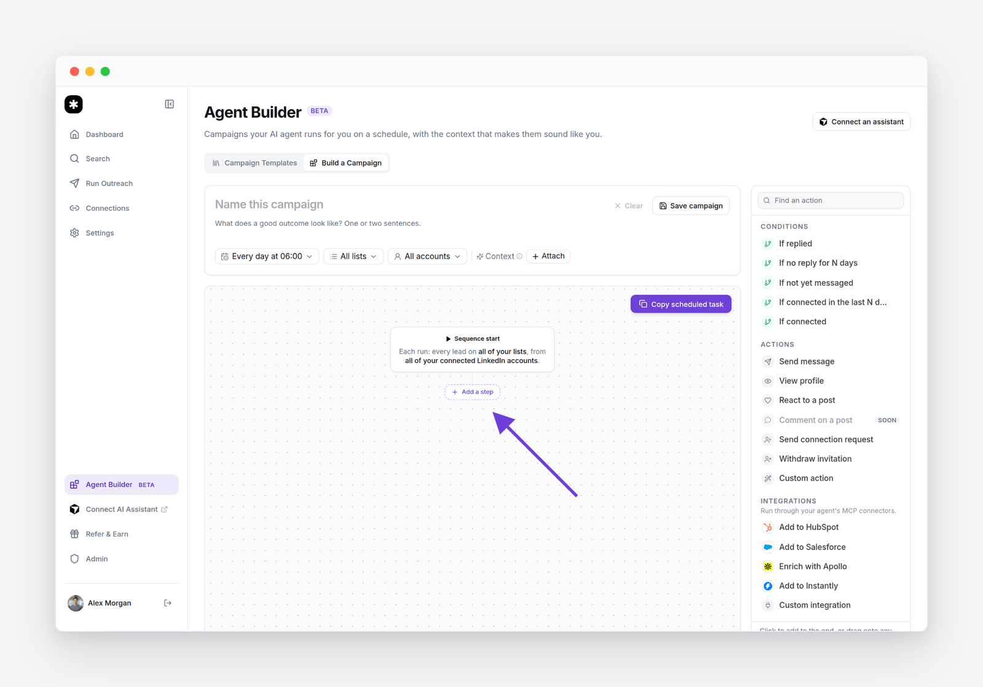Open Run Outreach page
The height and width of the screenshot is (687, 983).
point(122,183)
